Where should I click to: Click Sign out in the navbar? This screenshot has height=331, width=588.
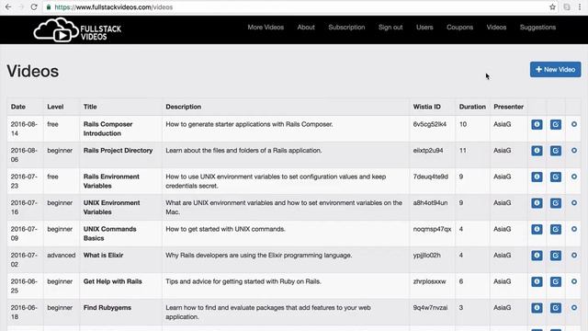point(390,28)
